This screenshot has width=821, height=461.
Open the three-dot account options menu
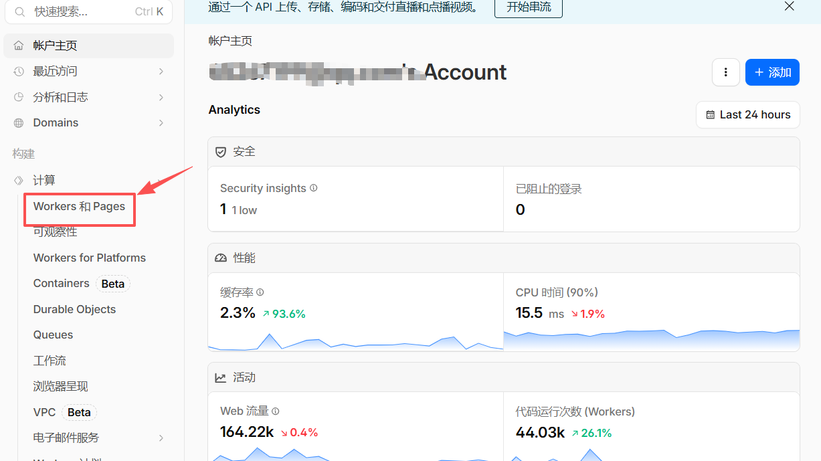(726, 72)
